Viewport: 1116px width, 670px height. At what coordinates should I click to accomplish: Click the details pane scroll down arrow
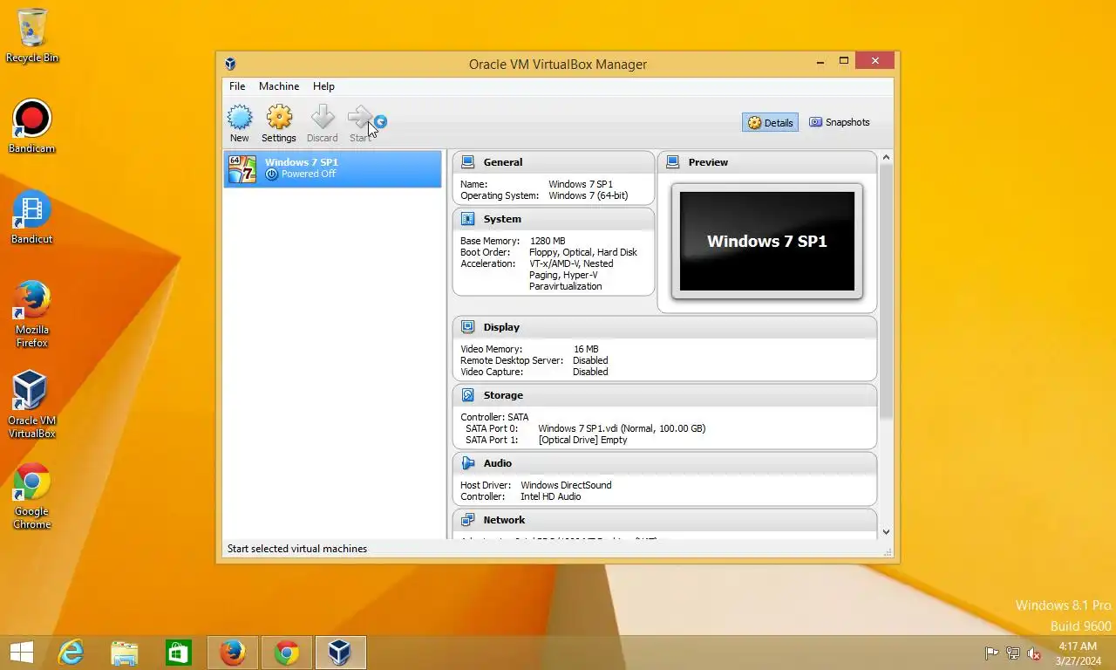pyautogui.click(x=886, y=531)
